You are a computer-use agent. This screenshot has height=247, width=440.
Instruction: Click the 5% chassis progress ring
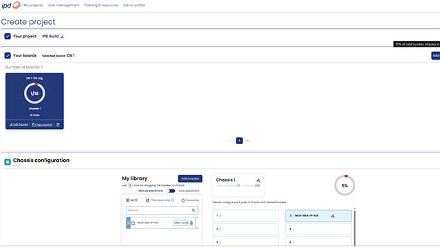[344, 185]
